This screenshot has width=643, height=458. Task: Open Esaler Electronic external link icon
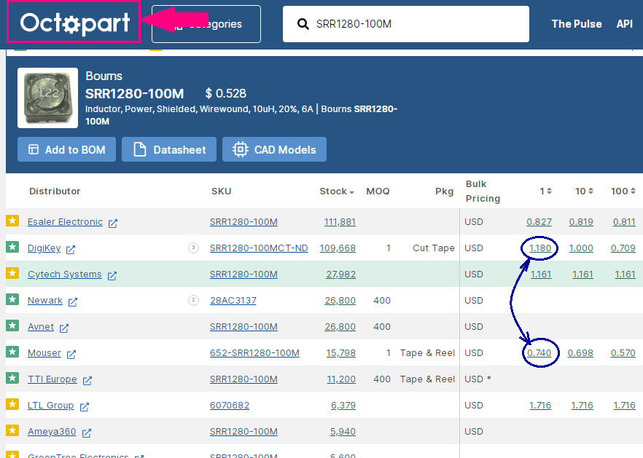point(113,224)
